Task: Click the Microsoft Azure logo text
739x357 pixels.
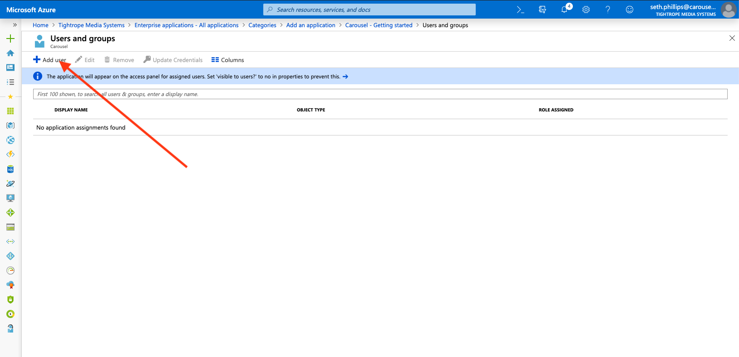Action: [31, 10]
